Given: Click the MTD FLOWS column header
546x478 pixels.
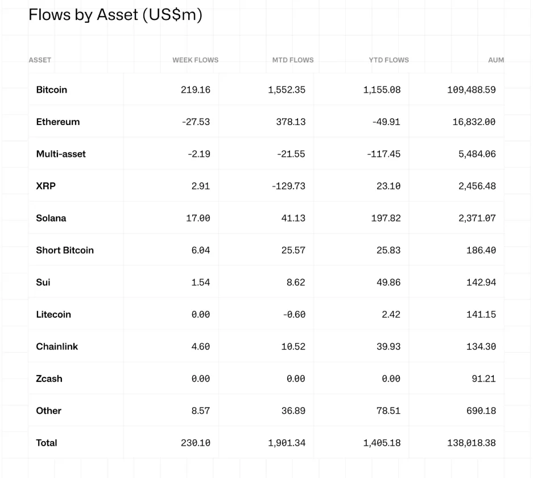Looking at the screenshot, I should coord(292,60).
